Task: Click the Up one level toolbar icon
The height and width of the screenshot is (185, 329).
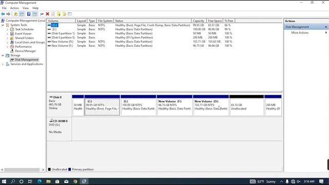Action: 16,14
